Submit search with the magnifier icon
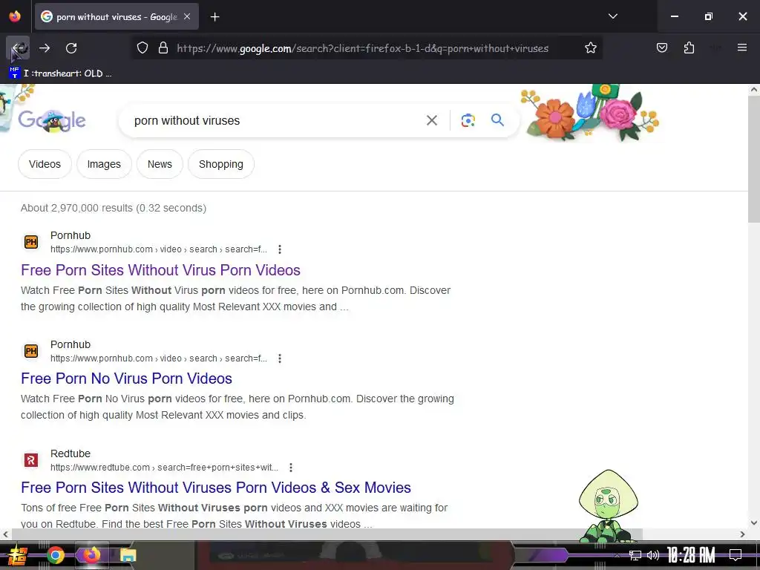The image size is (760, 570). (497, 120)
